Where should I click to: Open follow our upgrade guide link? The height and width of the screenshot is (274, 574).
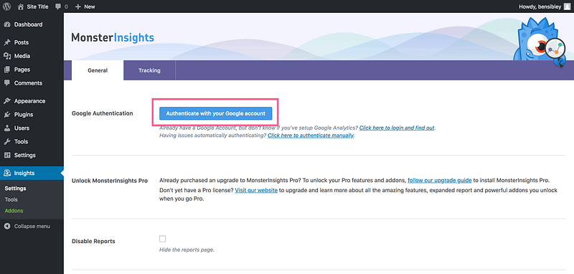(440, 180)
